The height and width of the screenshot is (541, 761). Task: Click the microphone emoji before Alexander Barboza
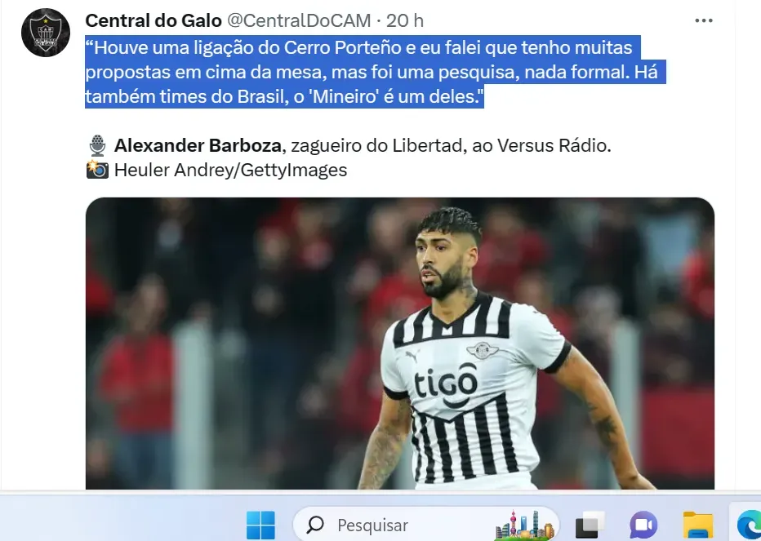click(97, 145)
